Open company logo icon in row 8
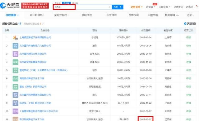This screenshot has width=199, height=121. [x=15, y=95]
